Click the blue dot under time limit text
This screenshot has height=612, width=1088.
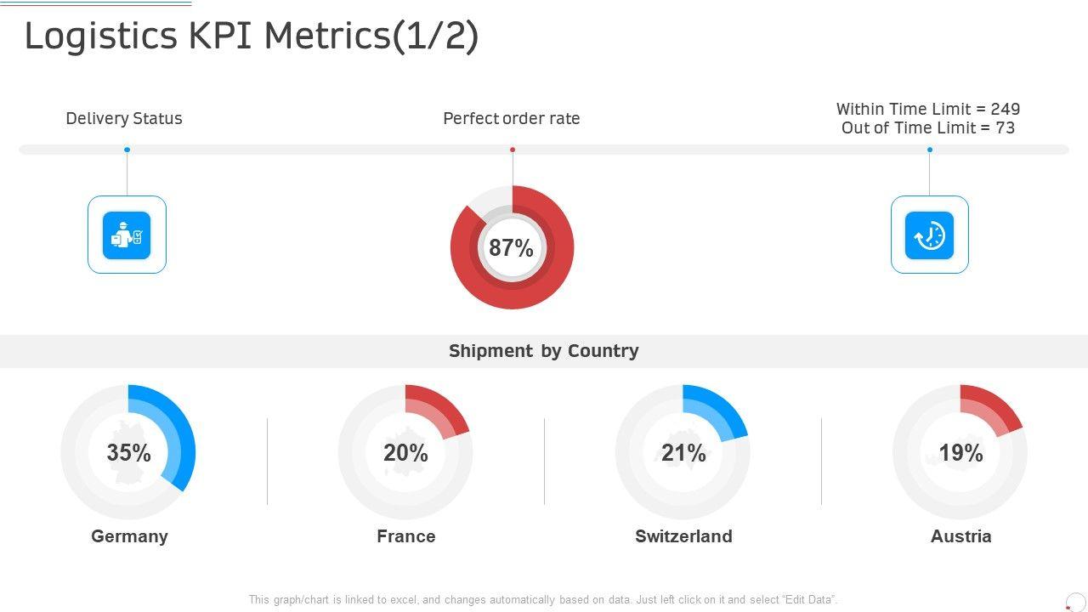930,150
